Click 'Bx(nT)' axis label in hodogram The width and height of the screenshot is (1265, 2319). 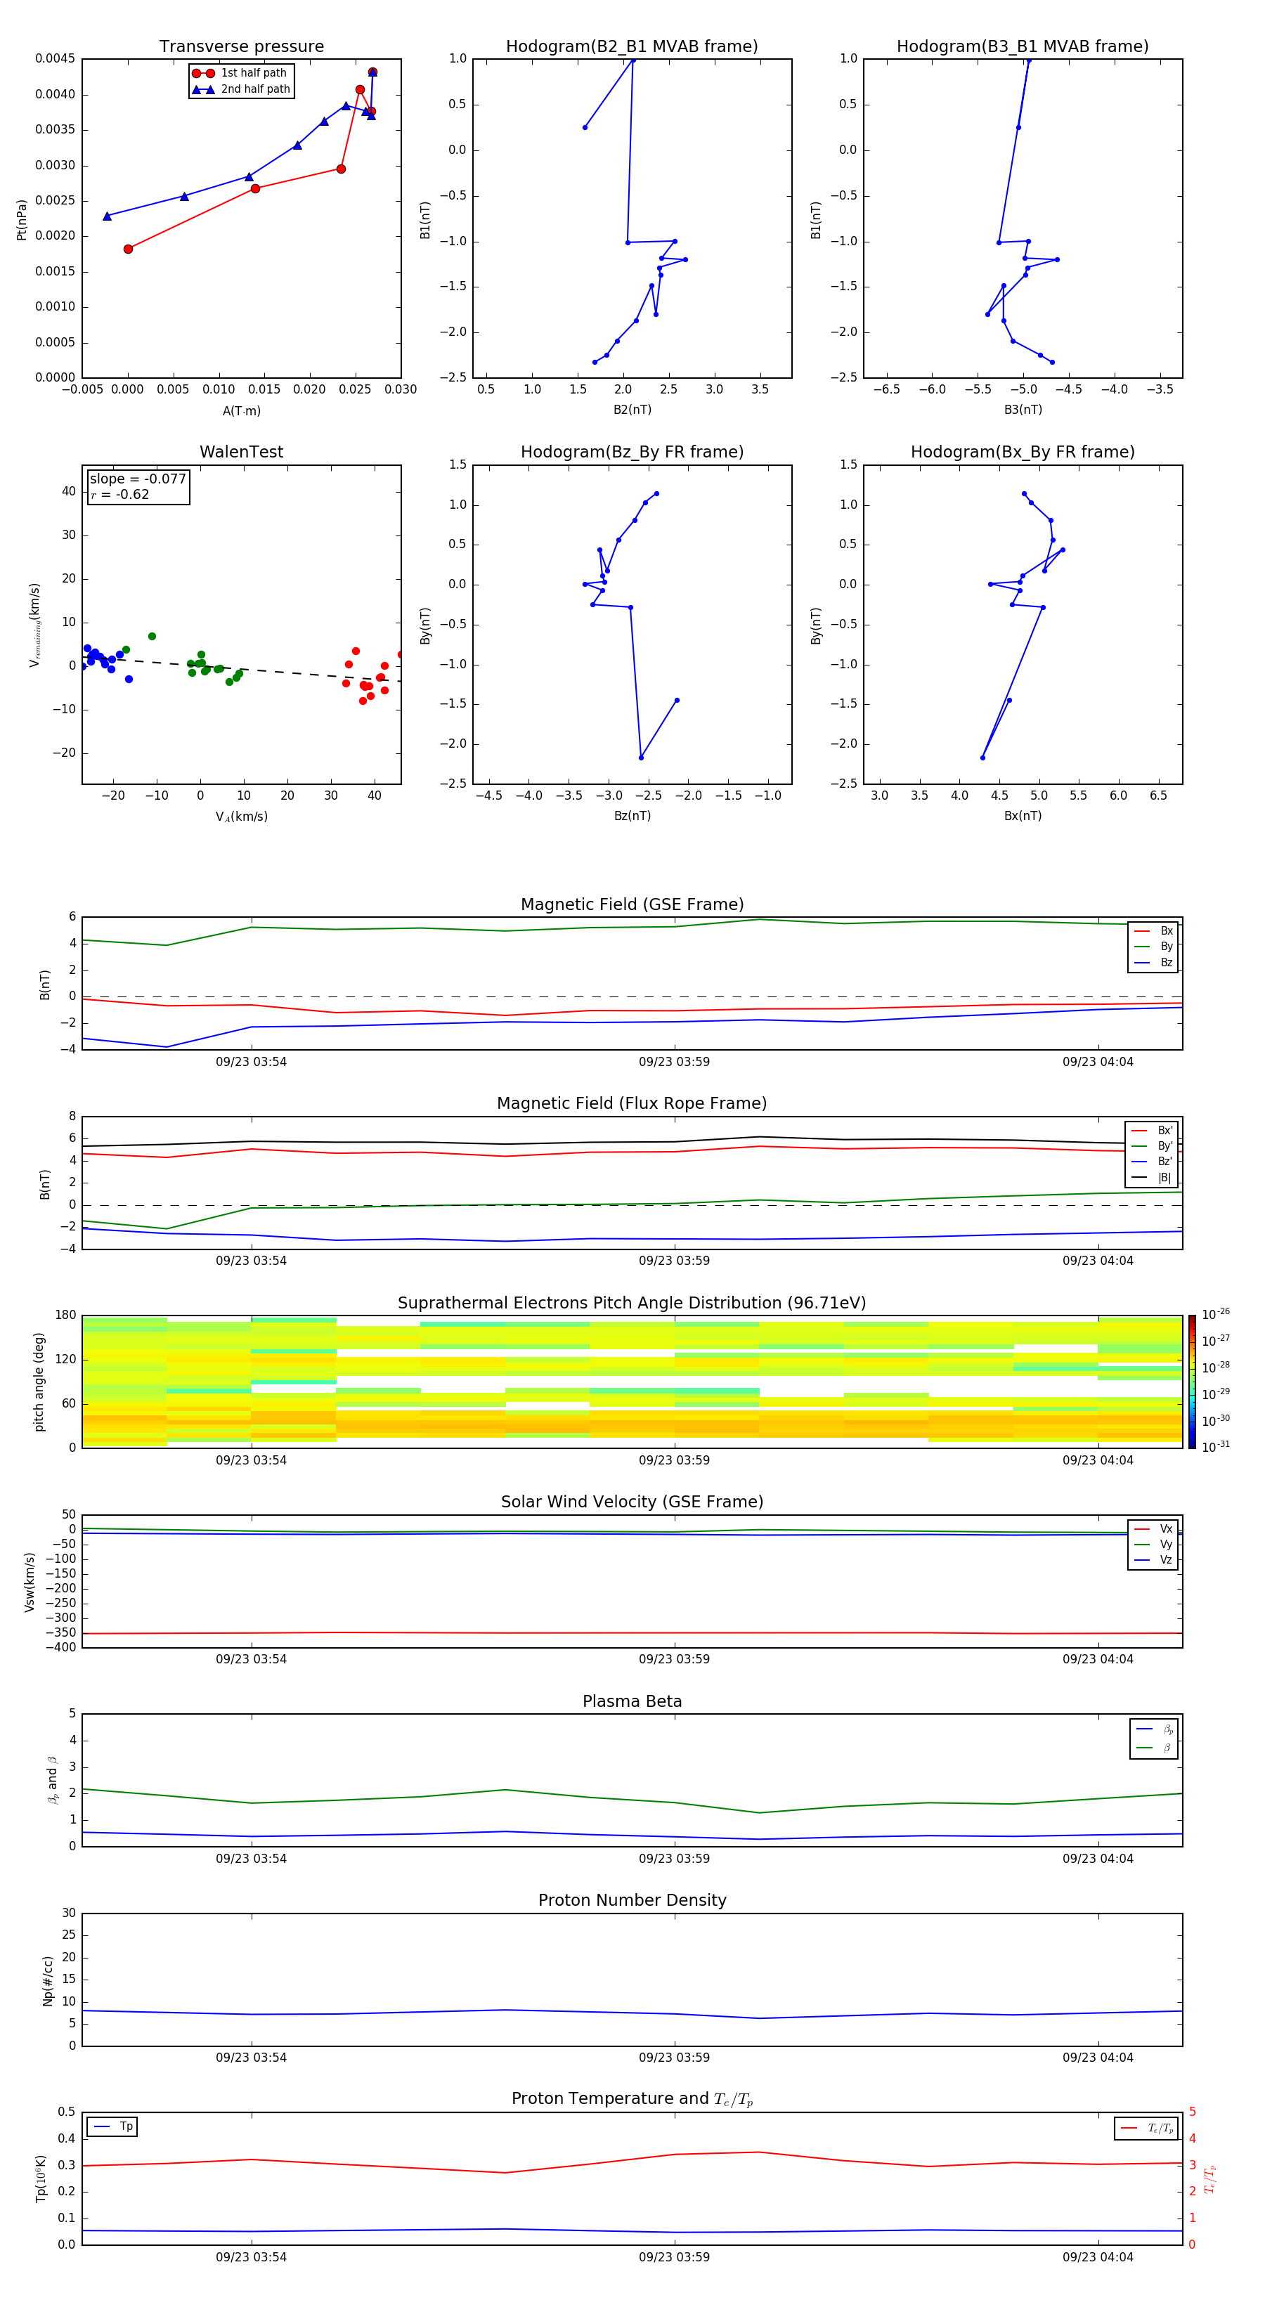[1023, 816]
